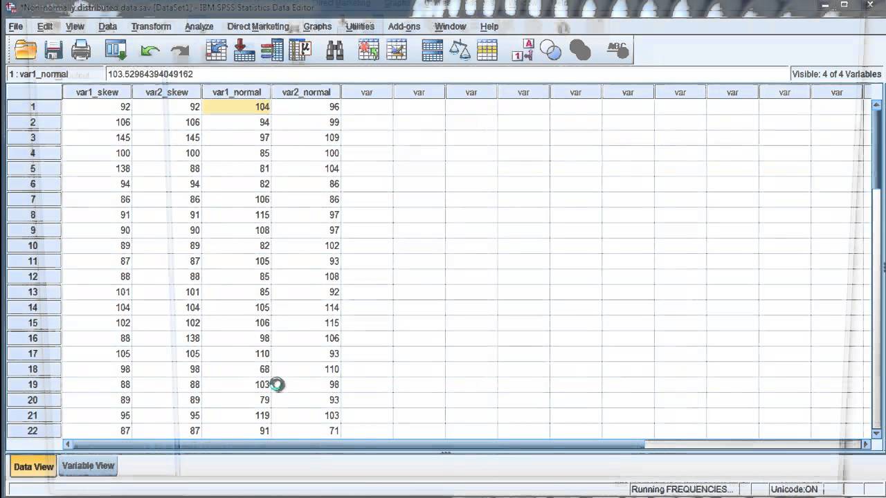Click the cell editor showing 103.52984394049162

coord(447,74)
